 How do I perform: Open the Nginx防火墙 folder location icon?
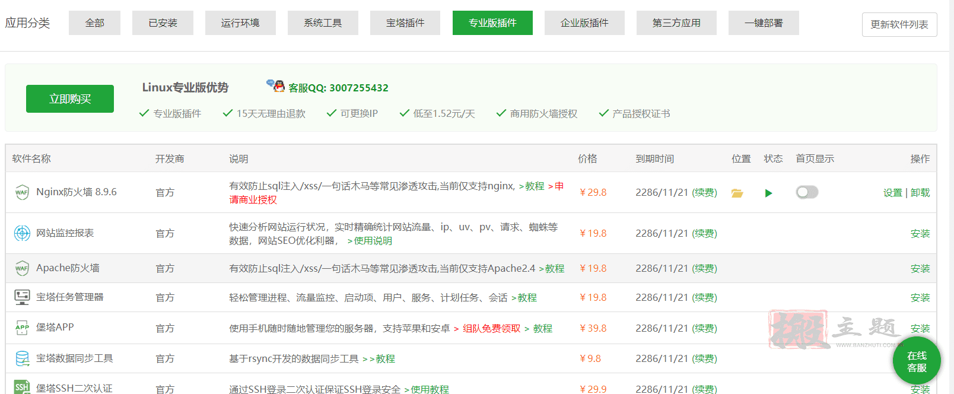click(737, 193)
